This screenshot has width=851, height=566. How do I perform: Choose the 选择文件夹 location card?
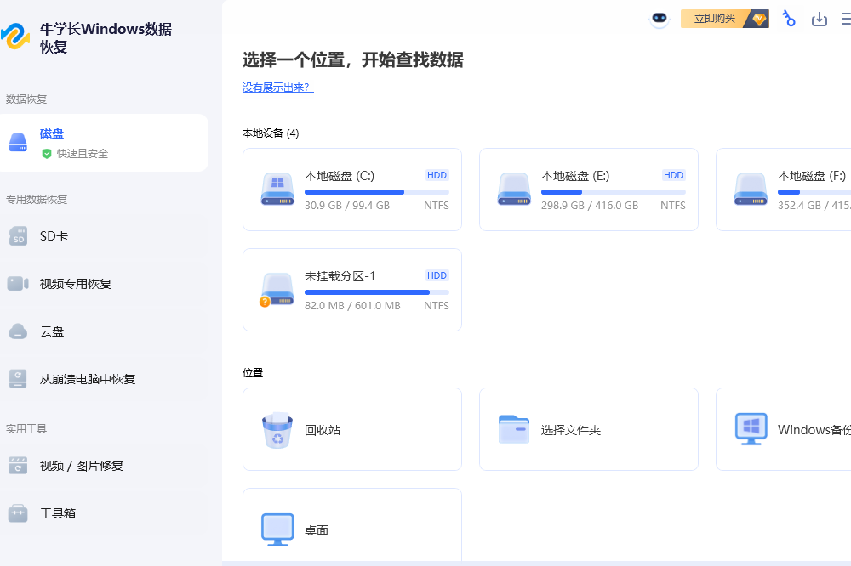[588, 429]
